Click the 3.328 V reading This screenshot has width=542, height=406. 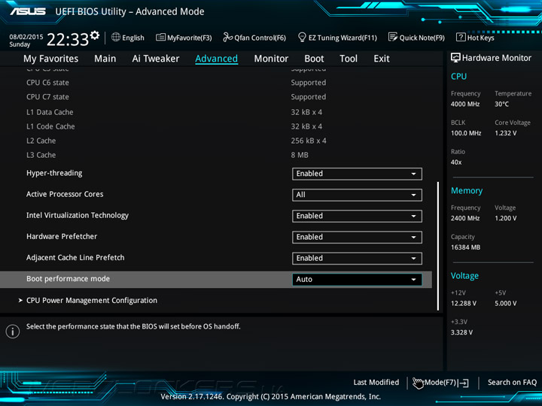(461, 332)
